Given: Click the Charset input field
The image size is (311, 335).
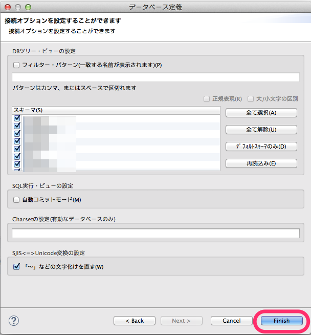Looking at the screenshot, I should [x=155, y=233].
